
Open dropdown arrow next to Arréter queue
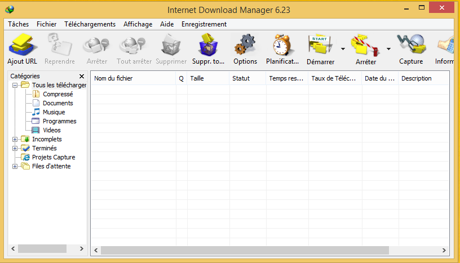(x=388, y=49)
